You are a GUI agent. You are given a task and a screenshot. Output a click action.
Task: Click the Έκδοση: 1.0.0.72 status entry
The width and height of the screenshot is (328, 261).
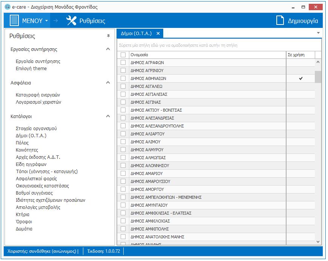(x=104, y=251)
